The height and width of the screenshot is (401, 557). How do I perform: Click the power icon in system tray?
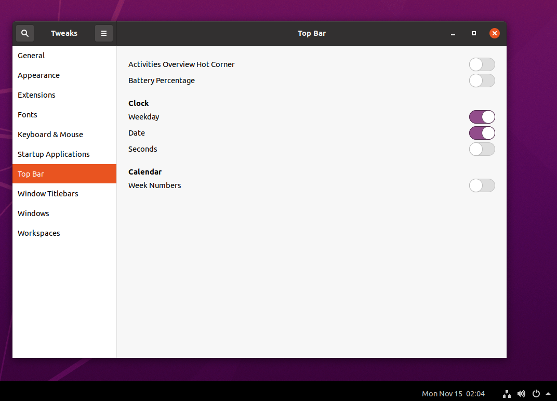coord(536,393)
